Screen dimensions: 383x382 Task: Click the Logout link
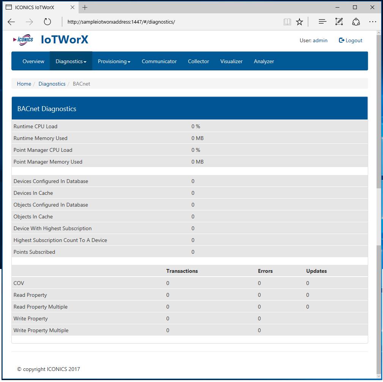[x=350, y=40]
